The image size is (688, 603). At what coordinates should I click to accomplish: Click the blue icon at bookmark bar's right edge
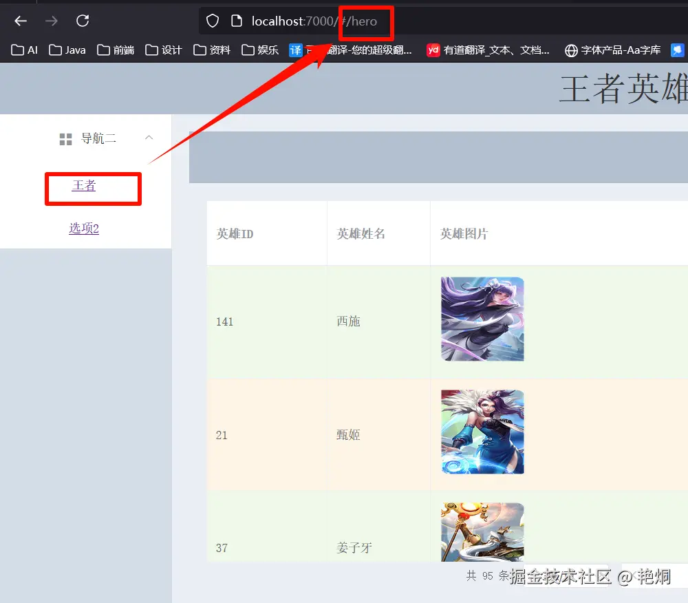click(678, 50)
